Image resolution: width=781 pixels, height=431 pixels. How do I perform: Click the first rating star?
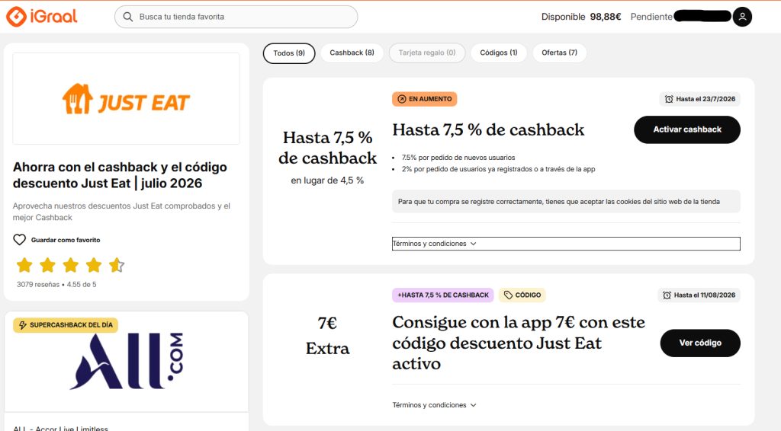(24, 266)
